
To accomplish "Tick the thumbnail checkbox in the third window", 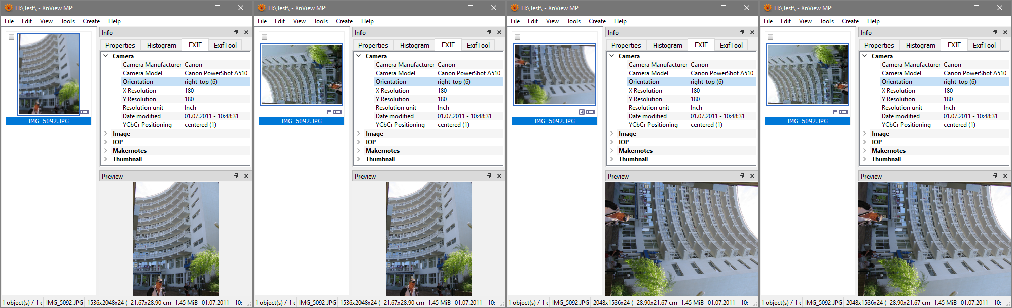I will pos(517,37).
